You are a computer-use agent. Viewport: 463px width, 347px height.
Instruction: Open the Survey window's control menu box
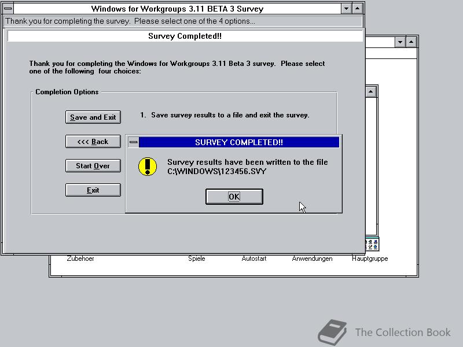8,9
